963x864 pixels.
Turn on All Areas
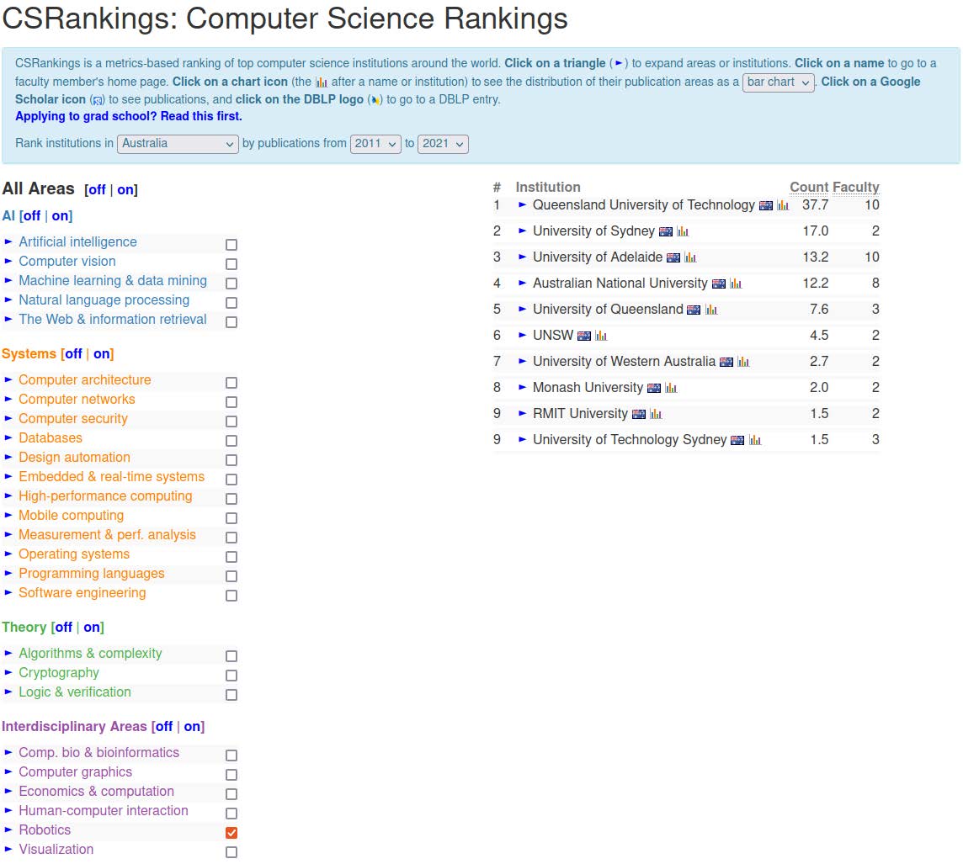point(125,190)
